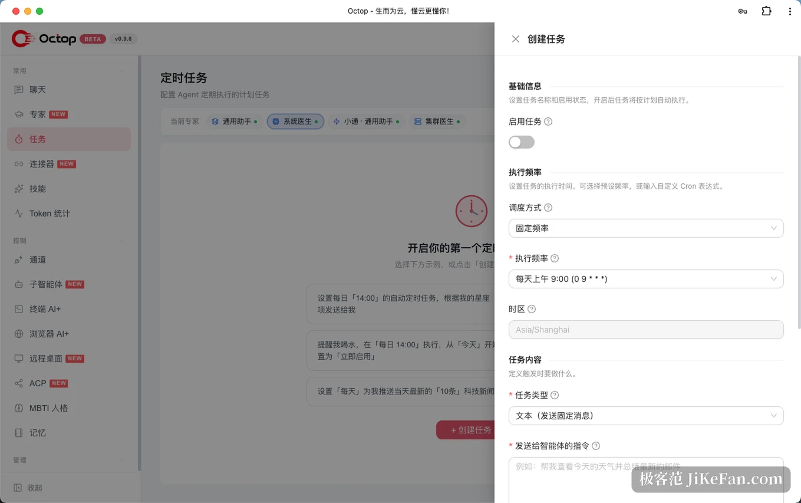This screenshot has width=801, height=503.
Task: Select the 系统医生 expert chip
Action: (x=295, y=121)
